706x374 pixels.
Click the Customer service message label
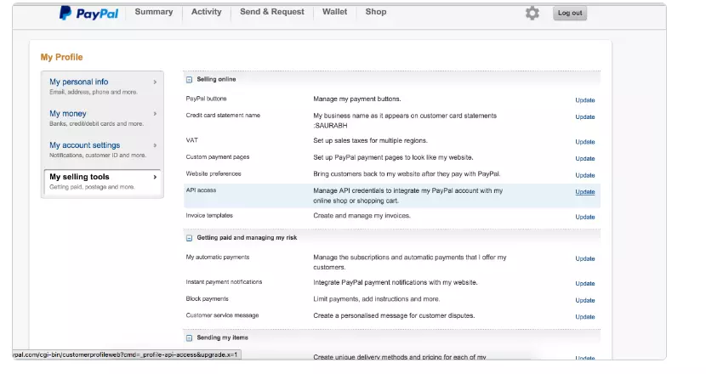(x=222, y=315)
